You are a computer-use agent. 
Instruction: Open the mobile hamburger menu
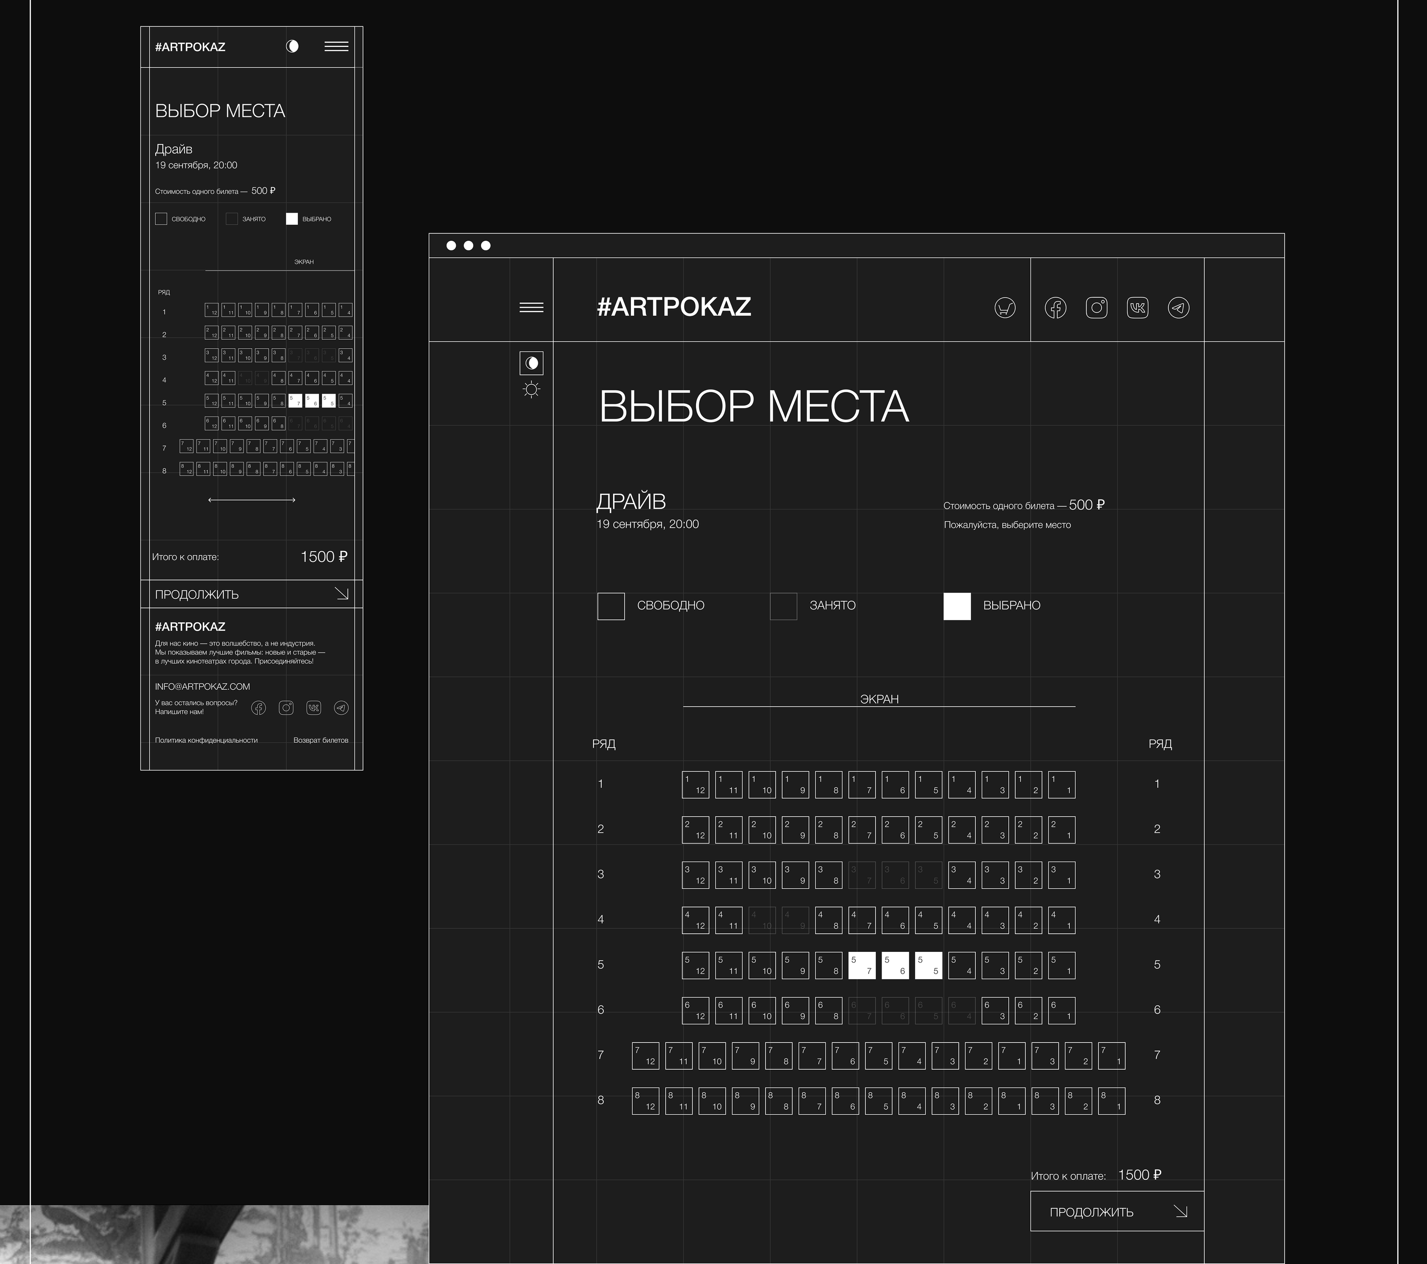336,46
